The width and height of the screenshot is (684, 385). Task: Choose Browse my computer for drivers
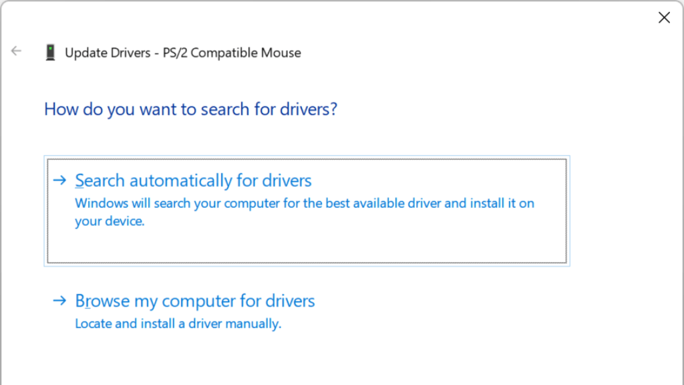click(x=194, y=301)
